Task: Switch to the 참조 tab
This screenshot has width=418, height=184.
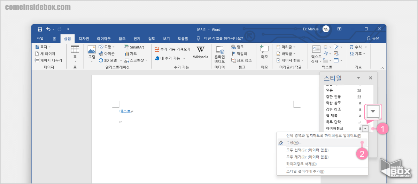Action: click(x=122, y=39)
